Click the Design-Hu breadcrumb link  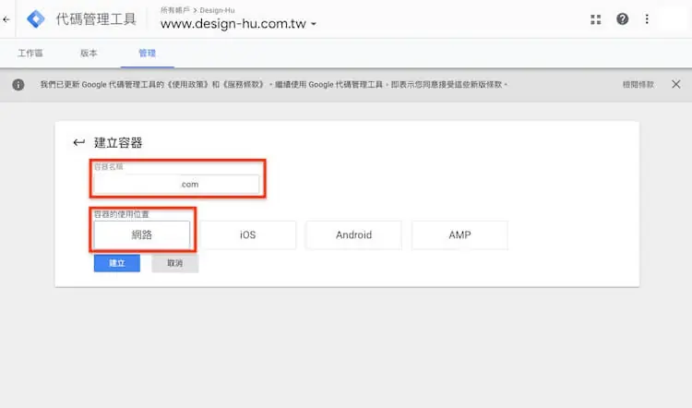click(217, 10)
